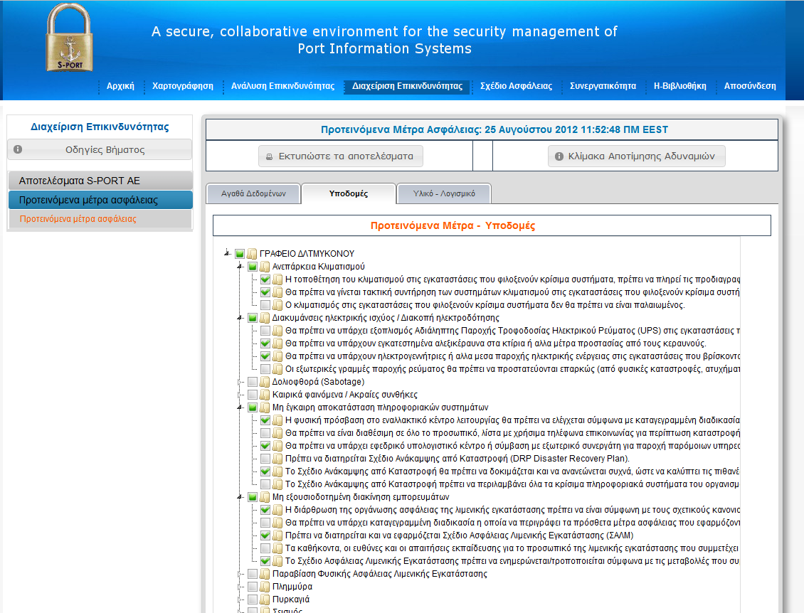The image size is (804, 613).
Task: Click folder icon of Μη έγκαιρη αποκατάσταση node
Action: click(x=265, y=407)
